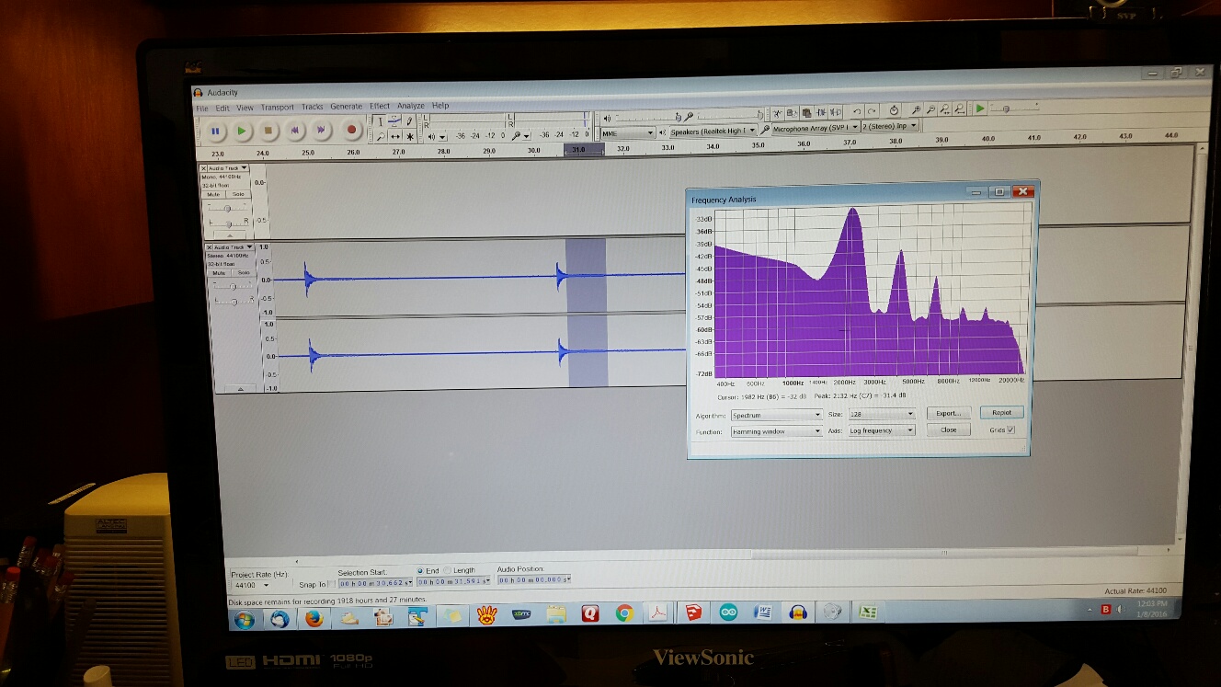
Task: Click the playback speed slider
Action: point(1015,108)
